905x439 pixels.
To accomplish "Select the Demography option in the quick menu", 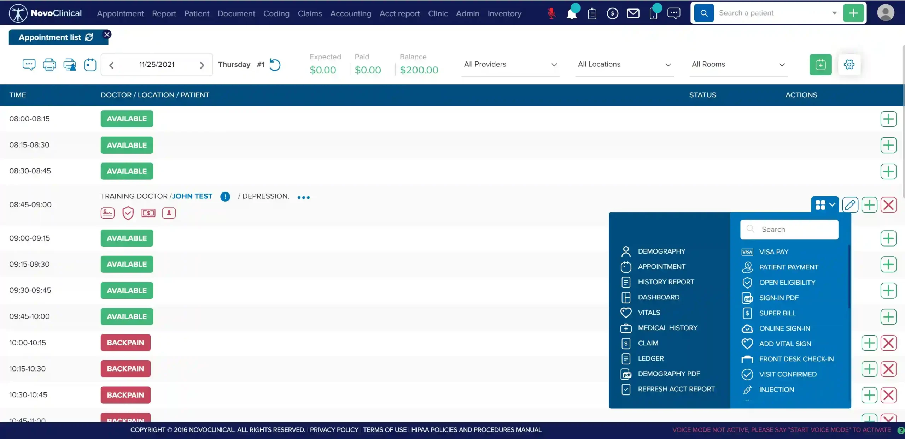I will tap(661, 251).
